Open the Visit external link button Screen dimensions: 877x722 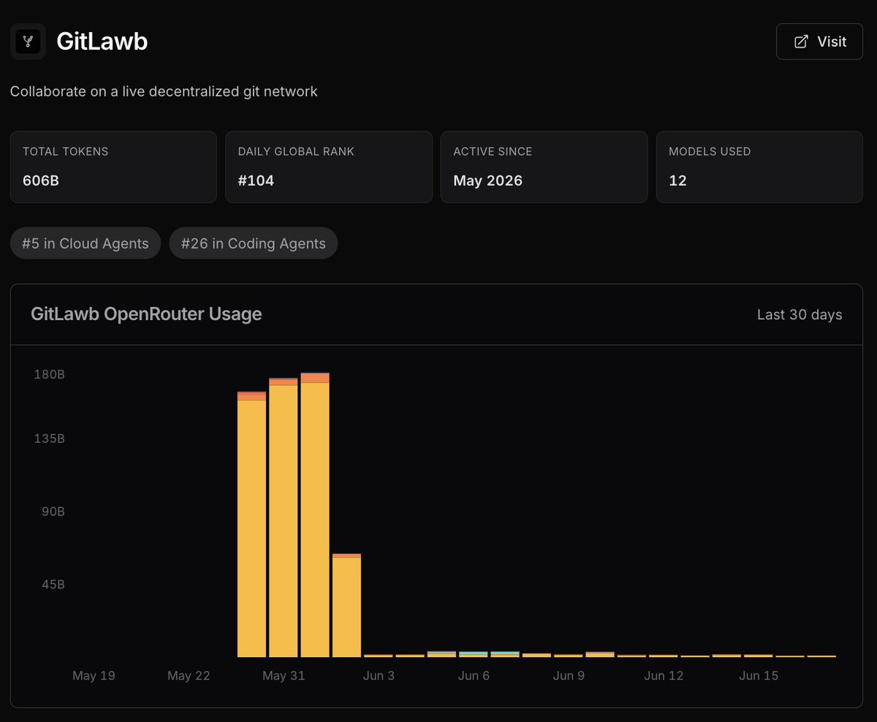819,42
